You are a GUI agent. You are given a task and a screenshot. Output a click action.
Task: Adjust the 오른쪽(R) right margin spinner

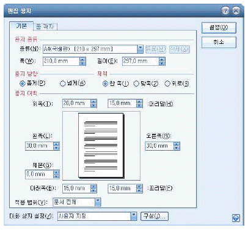177,146
